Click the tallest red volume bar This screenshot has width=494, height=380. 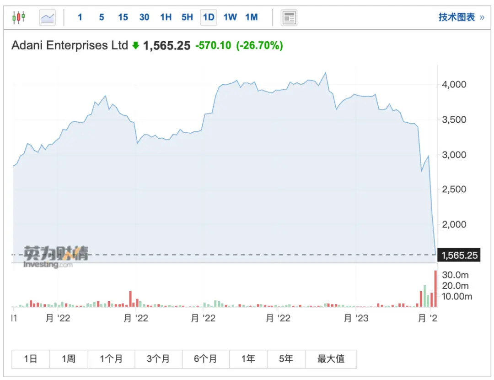point(436,288)
